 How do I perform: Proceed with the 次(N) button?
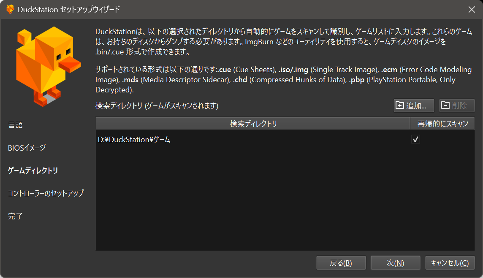[396, 263]
